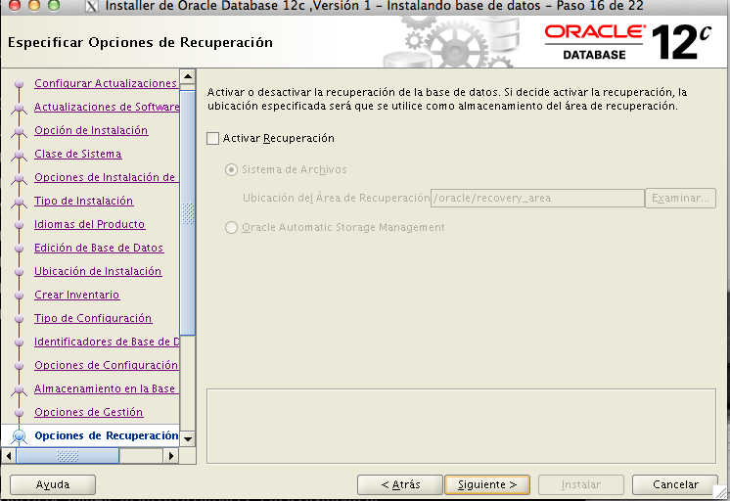Go to Ubicación de Instalación step
The image size is (730, 501).
tap(98, 271)
